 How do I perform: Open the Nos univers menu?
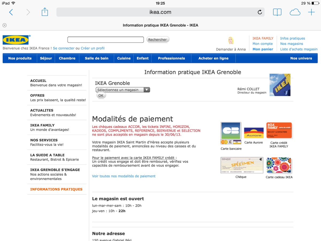click(x=301, y=58)
